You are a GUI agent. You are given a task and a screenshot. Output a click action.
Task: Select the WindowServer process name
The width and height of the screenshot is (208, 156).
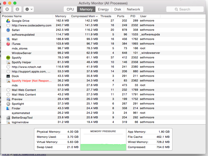tap(22, 53)
